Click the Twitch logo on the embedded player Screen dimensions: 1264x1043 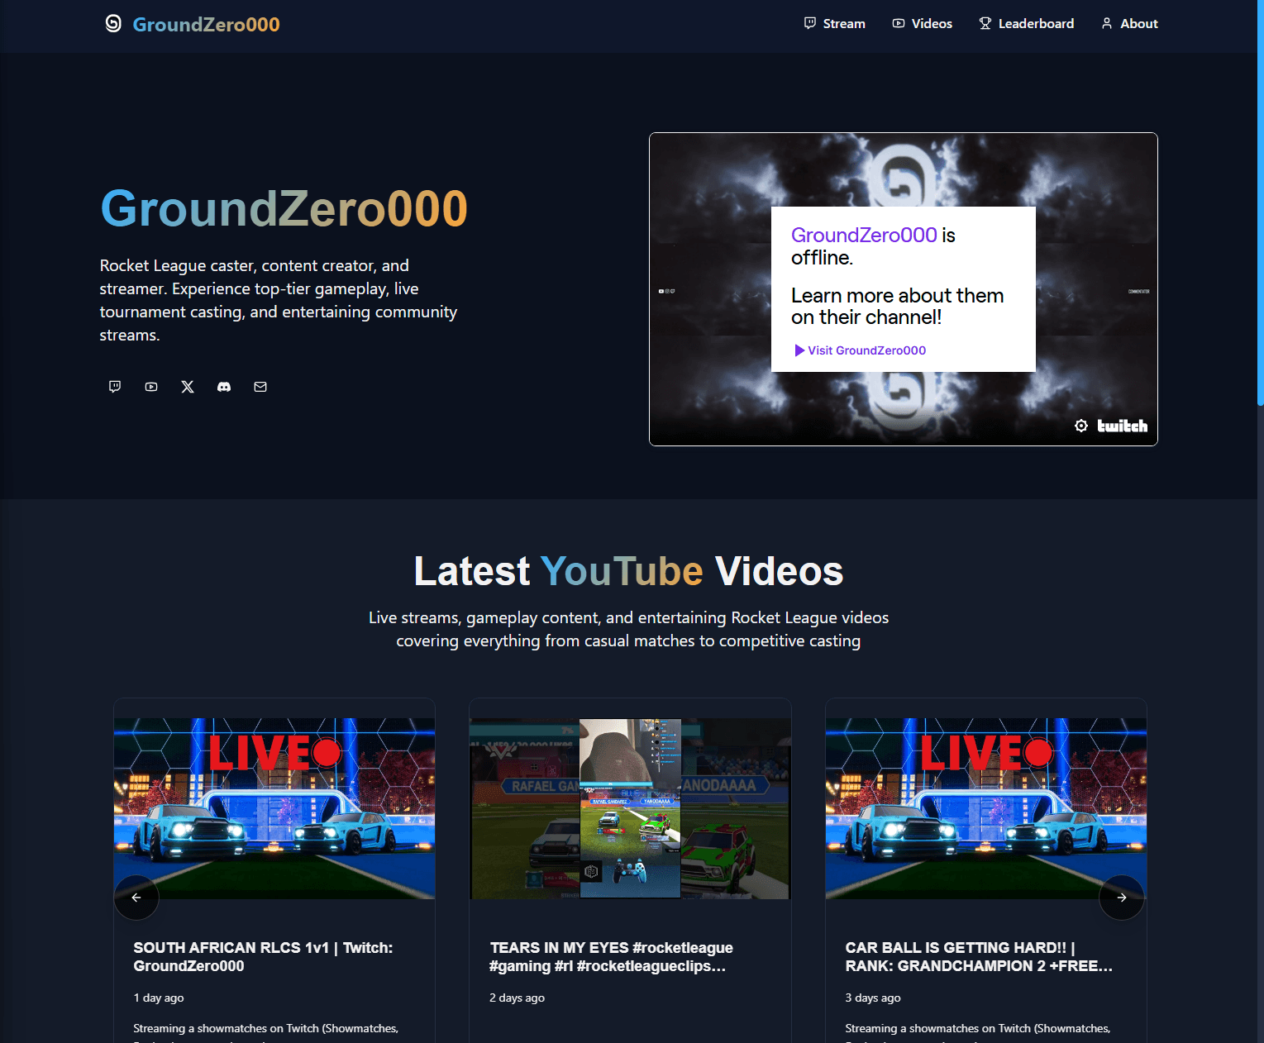coord(1123,425)
